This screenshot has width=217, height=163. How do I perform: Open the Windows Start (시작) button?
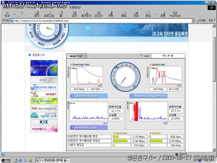point(6,160)
